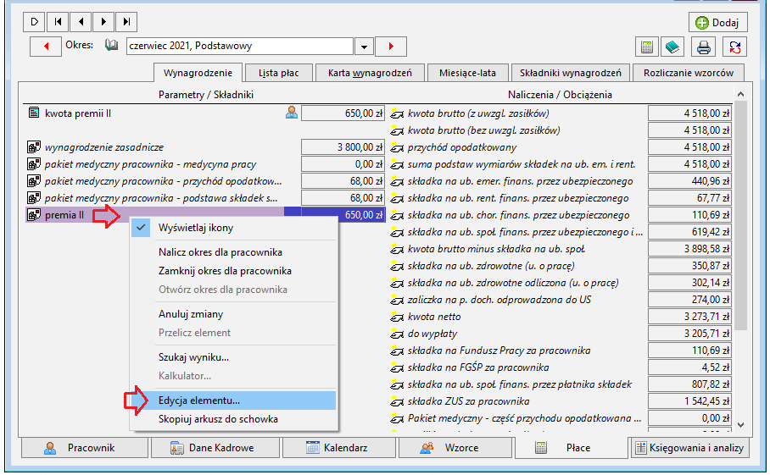Screen dimensions: 770x475
Task: Click the printer icon
Action: (704, 47)
